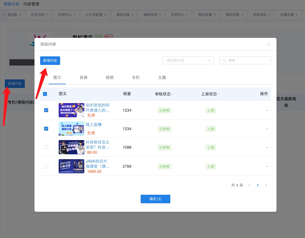
Task: Open thumbnail of 抖音粉丝 course
Action: 71,147
